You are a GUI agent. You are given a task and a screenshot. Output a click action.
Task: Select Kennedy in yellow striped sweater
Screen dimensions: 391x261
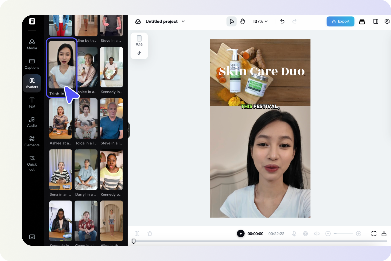pos(112,169)
